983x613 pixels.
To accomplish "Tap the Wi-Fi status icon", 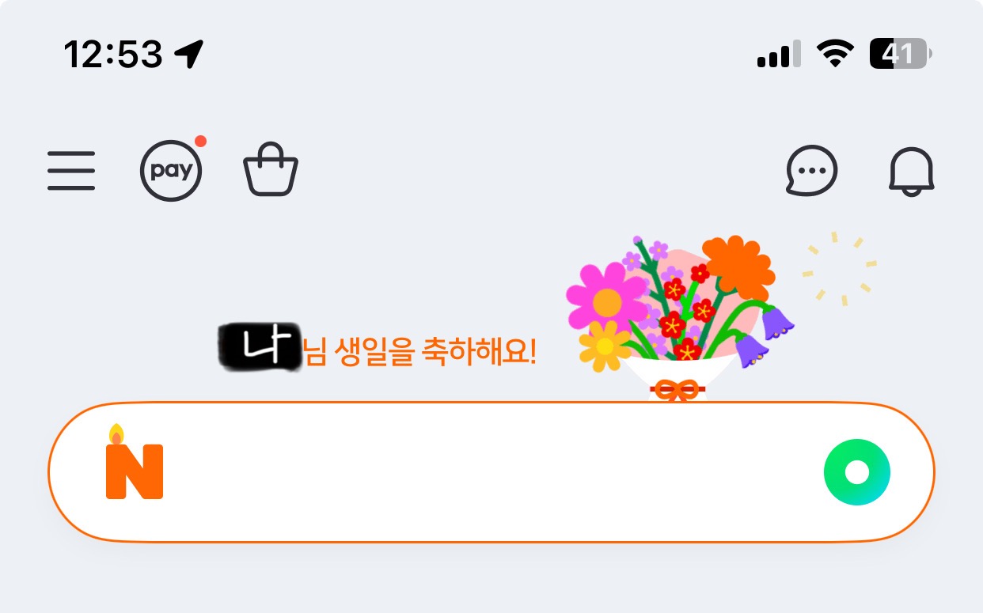I will 834,55.
